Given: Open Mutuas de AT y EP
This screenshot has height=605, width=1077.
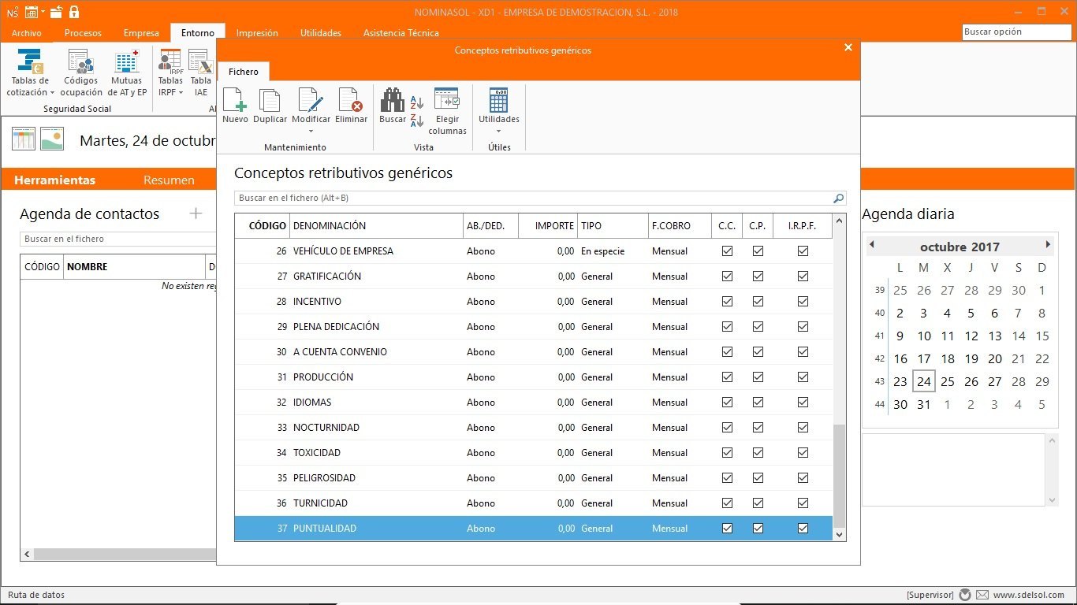Looking at the screenshot, I should pyautogui.click(x=126, y=73).
